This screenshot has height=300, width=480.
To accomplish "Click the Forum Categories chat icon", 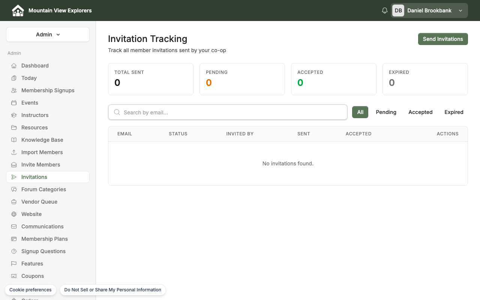I will 14,189.
